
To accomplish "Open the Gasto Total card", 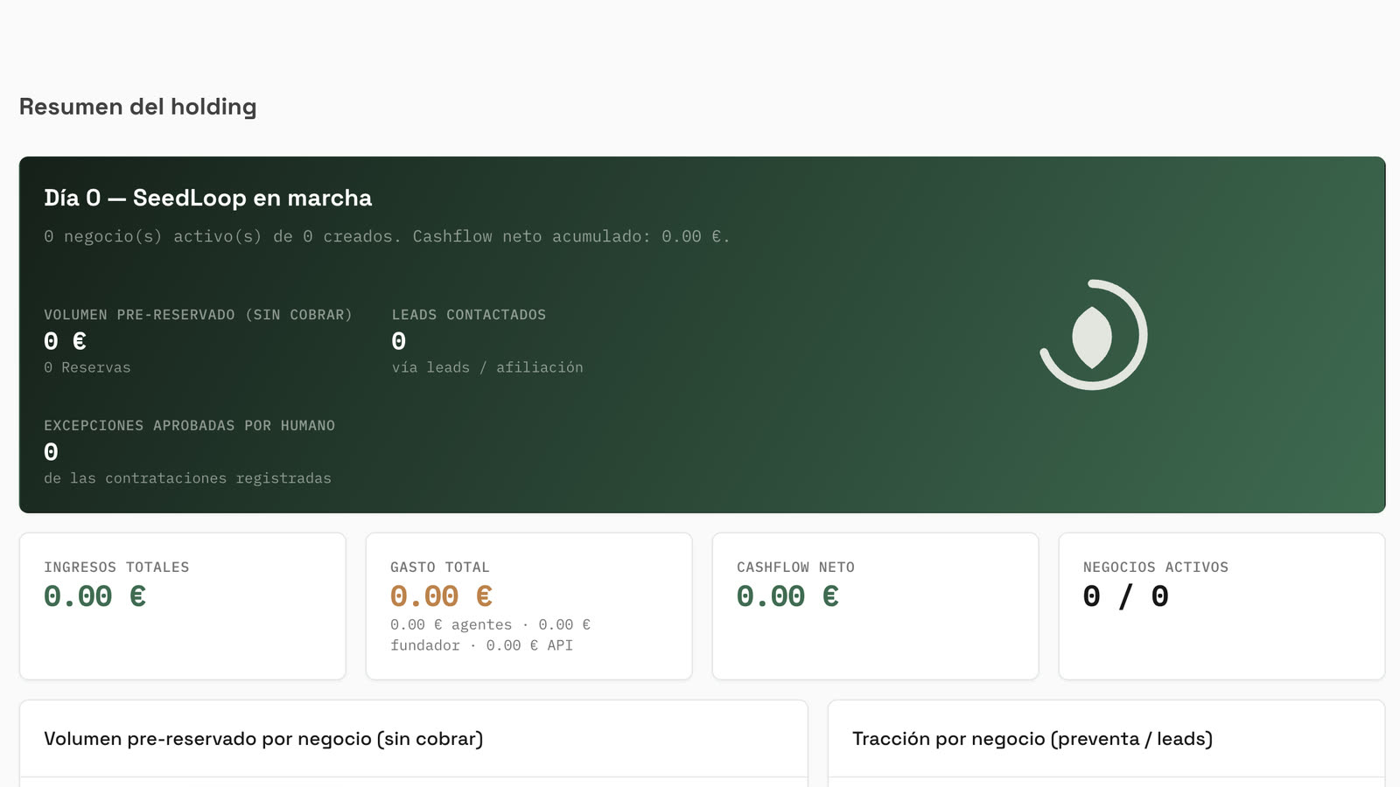I will (528, 606).
